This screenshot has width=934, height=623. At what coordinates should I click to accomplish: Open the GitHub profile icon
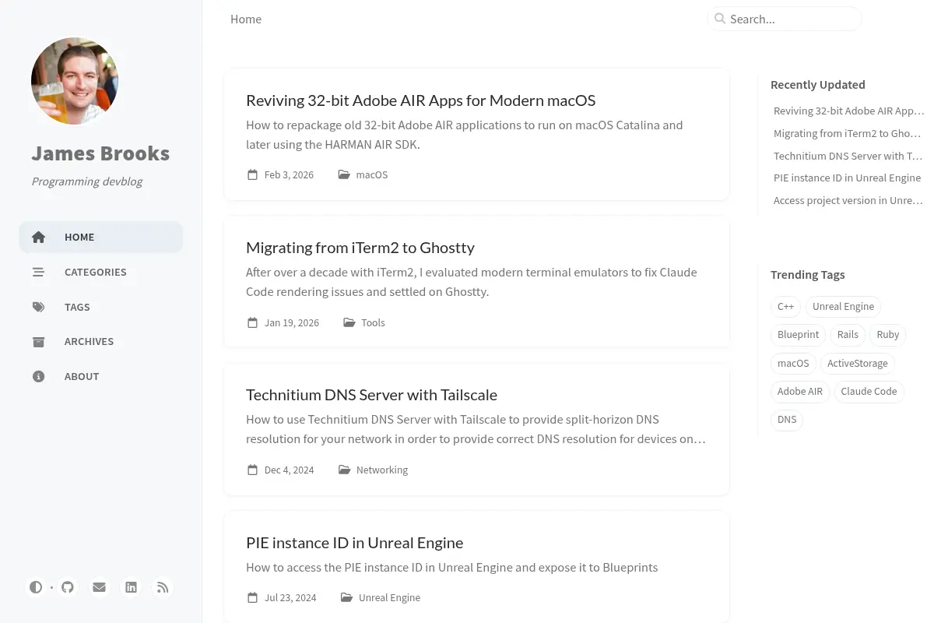click(68, 587)
